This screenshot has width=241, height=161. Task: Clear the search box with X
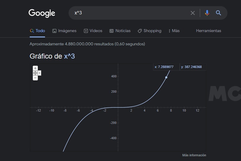pyautogui.click(x=193, y=13)
